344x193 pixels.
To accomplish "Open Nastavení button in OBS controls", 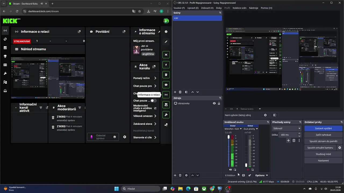I will coord(323,161).
